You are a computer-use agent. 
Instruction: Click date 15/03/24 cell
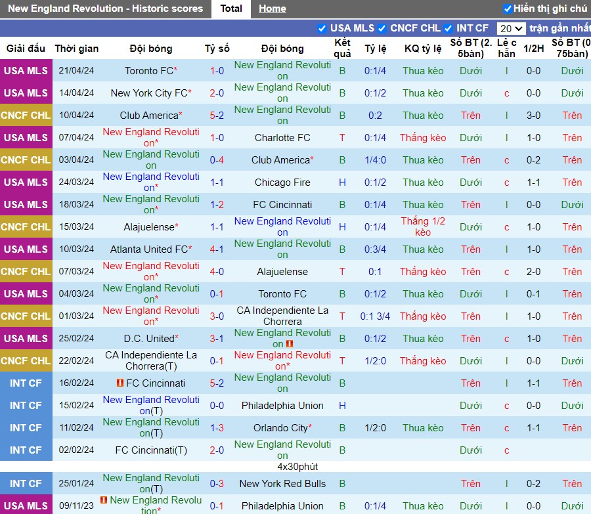pyautogui.click(x=76, y=227)
